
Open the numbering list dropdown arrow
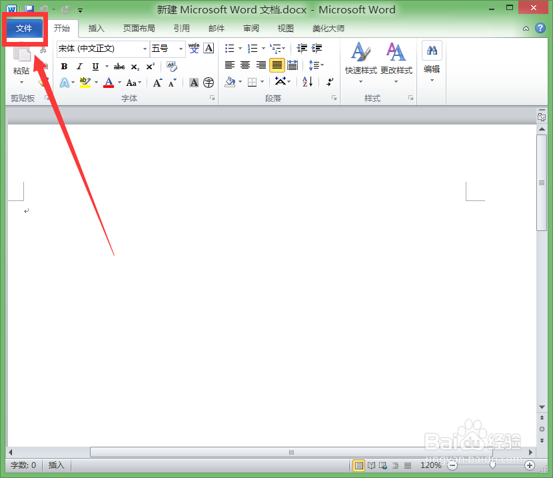[x=263, y=49]
